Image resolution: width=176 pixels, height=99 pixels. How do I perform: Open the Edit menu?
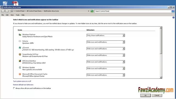pyautogui.click(x=7, y=15)
